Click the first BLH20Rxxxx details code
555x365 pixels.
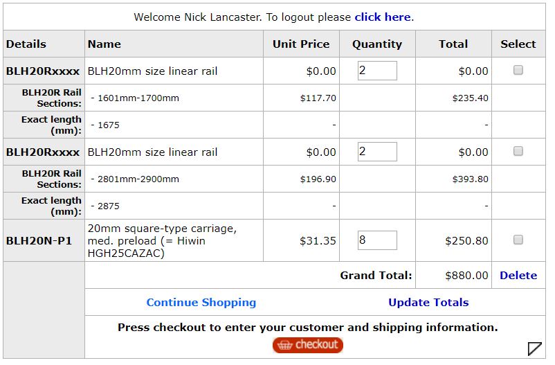click(x=43, y=71)
